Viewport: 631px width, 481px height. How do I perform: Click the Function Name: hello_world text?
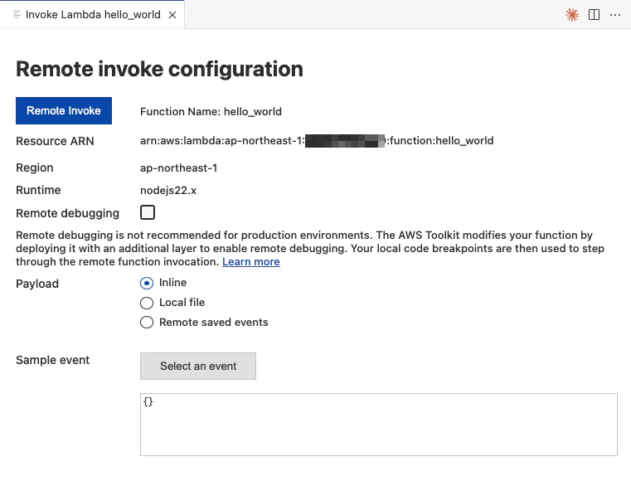[x=211, y=111]
